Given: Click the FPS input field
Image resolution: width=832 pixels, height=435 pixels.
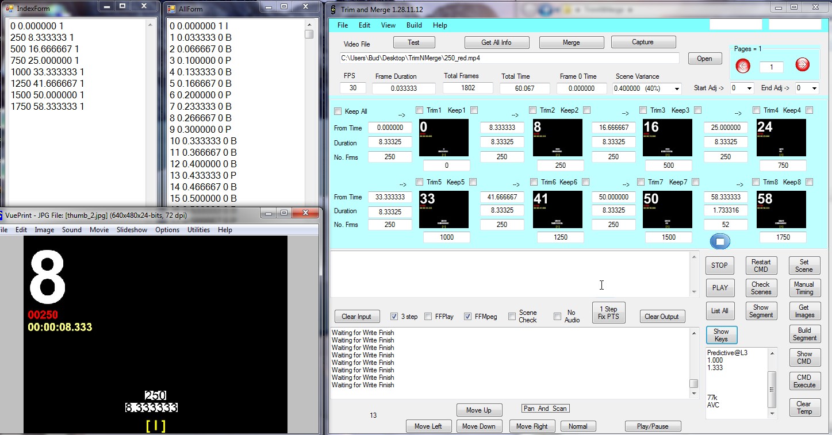Looking at the screenshot, I should click(x=352, y=88).
